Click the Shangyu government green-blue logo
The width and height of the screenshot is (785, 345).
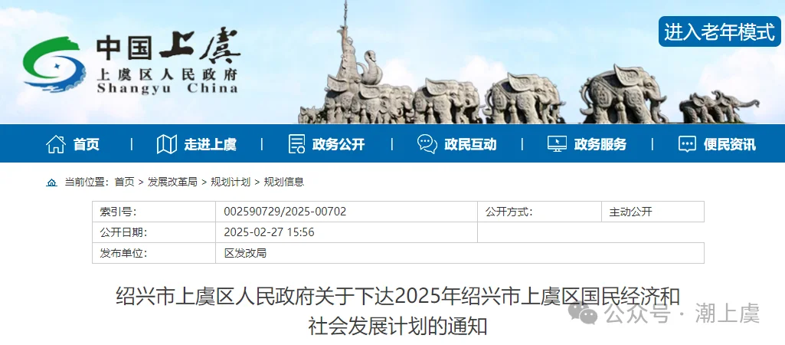[54, 64]
